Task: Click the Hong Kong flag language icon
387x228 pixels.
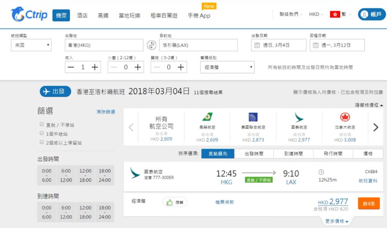Action: coord(335,14)
